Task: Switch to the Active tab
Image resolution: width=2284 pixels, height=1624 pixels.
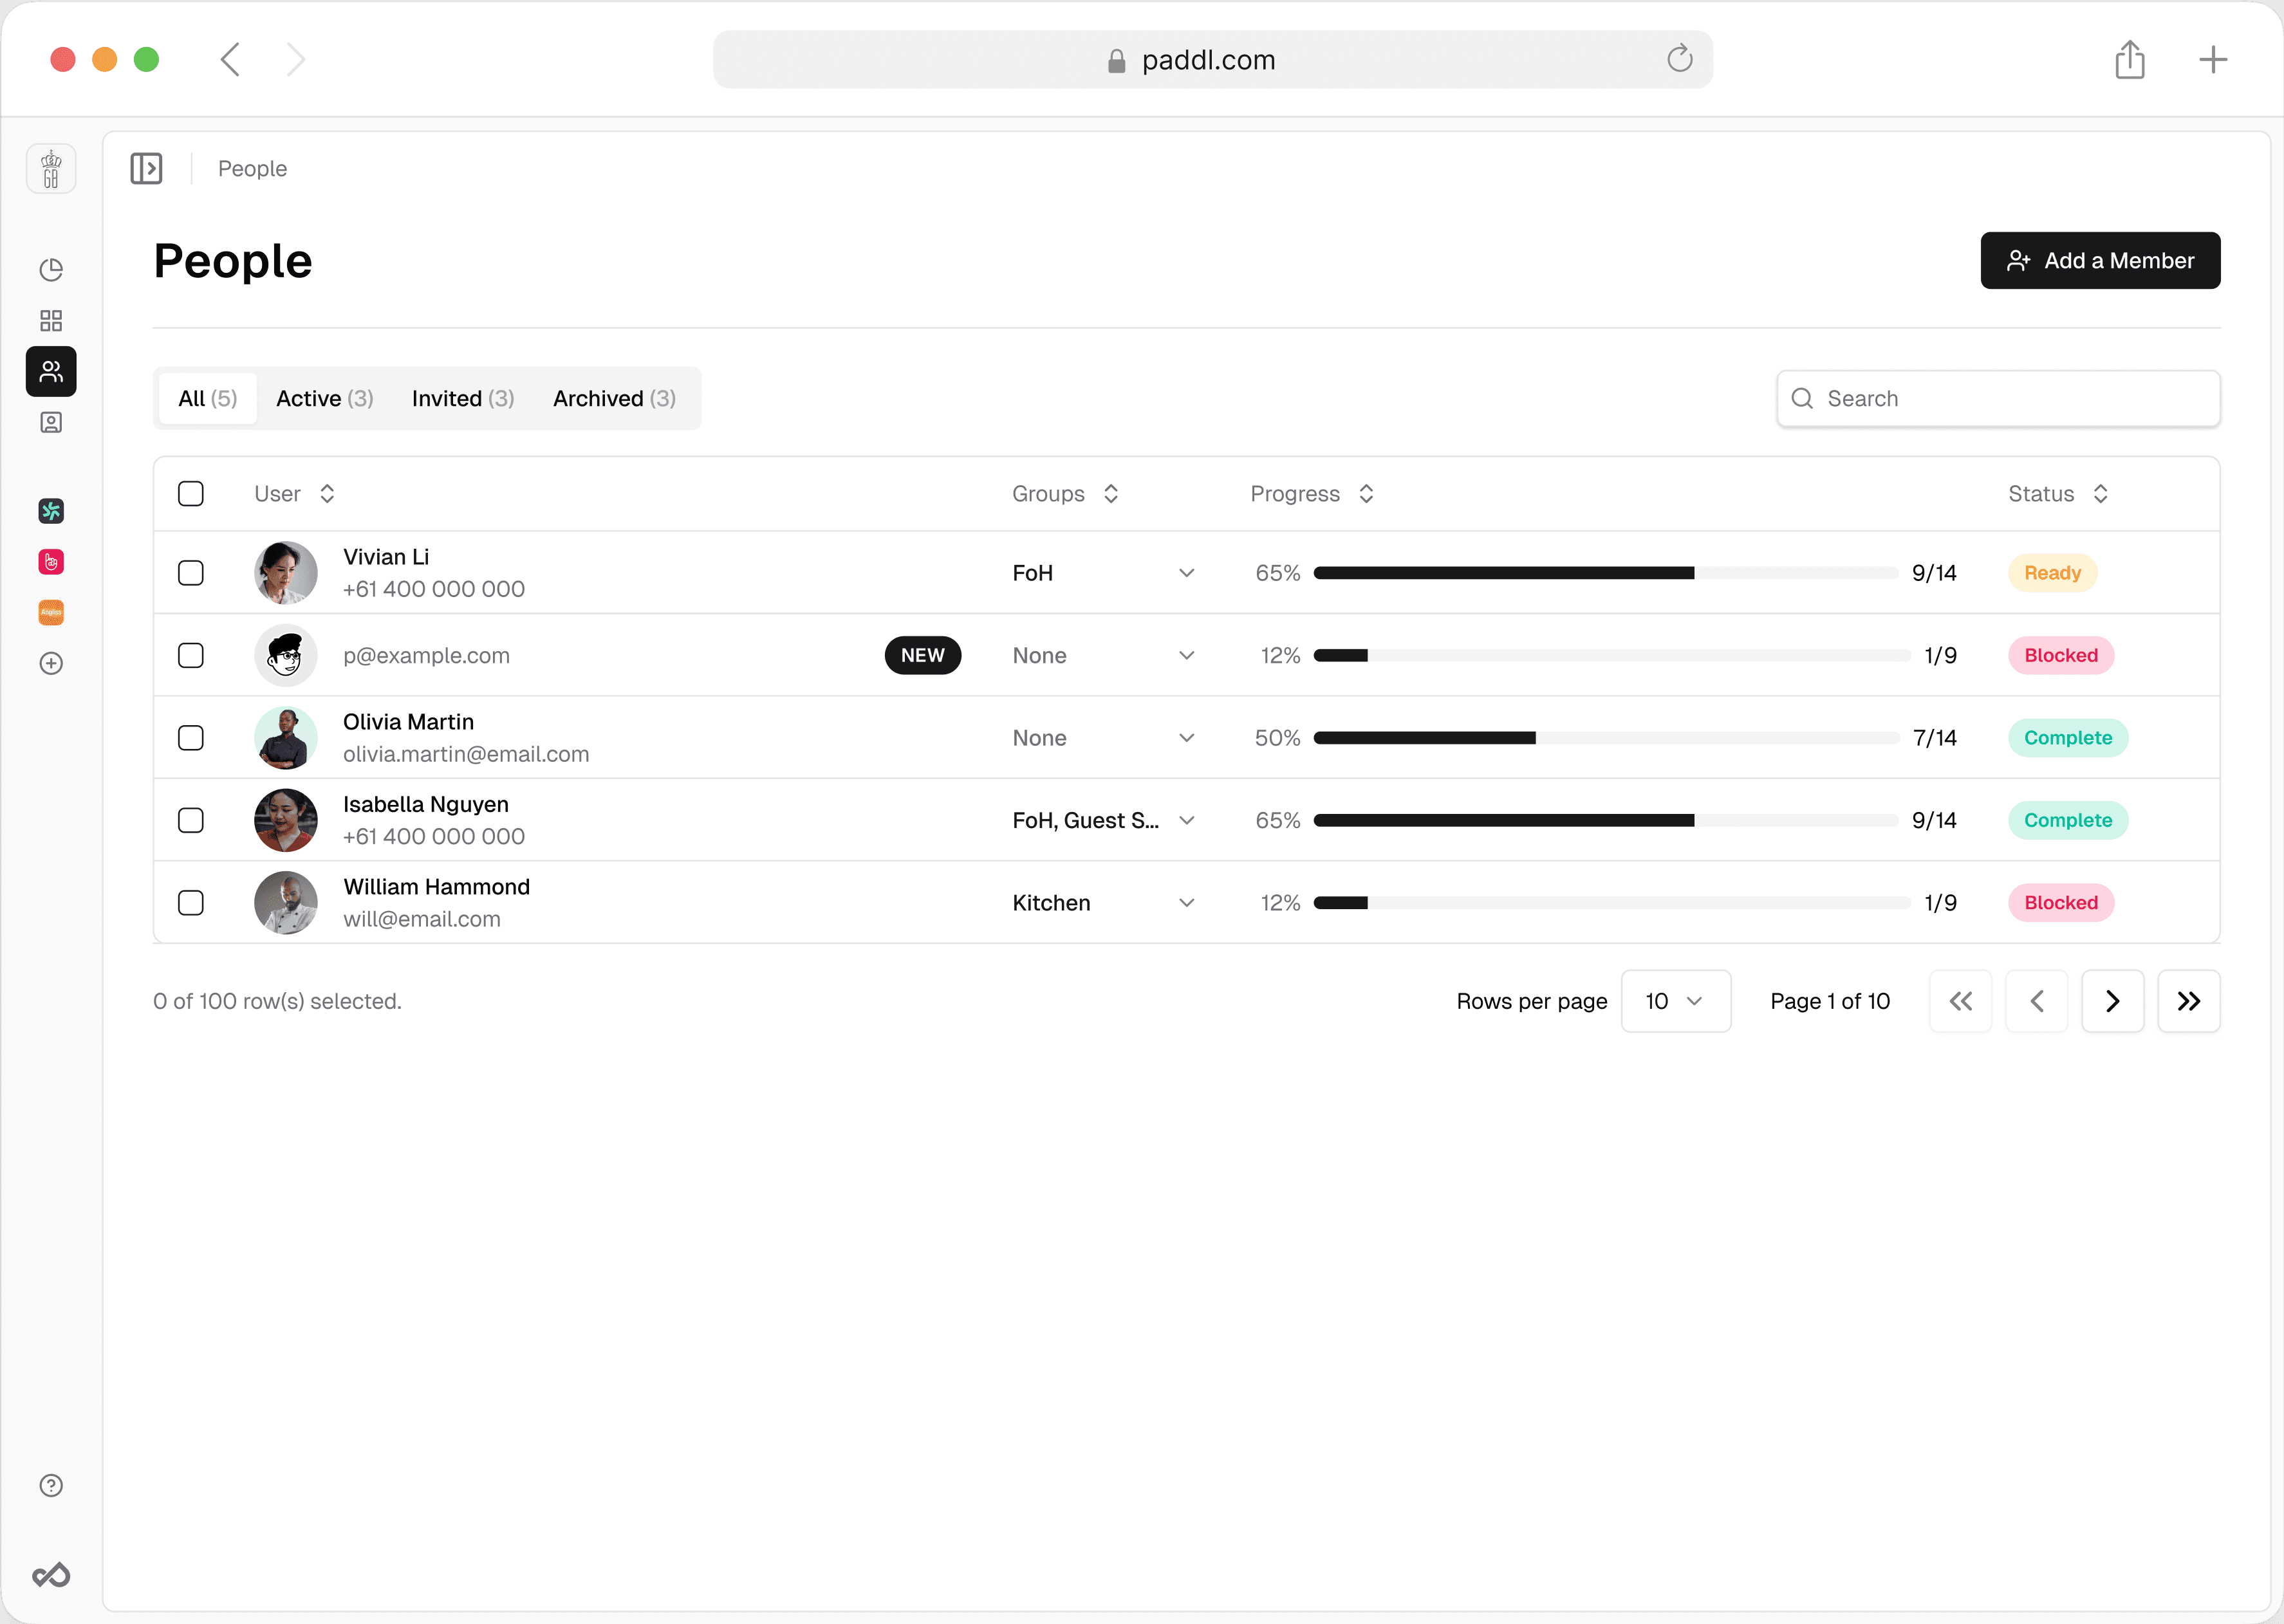Action: click(x=324, y=398)
